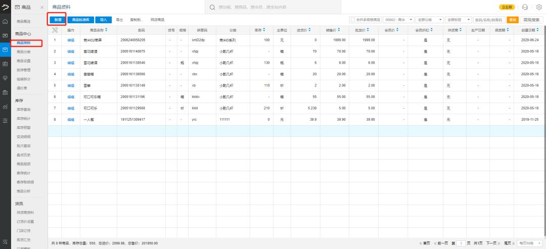The height and width of the screenshot is (249, 546).
Task: Click the app logo at top left
Action: (5, 7)
